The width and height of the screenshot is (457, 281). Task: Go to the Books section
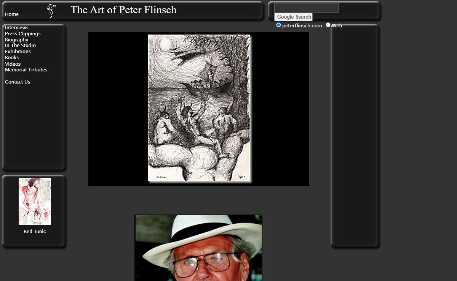click(12, 58)
